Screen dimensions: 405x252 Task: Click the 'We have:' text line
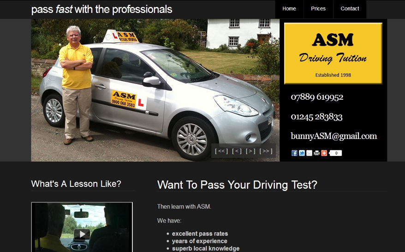coord(169,221)
